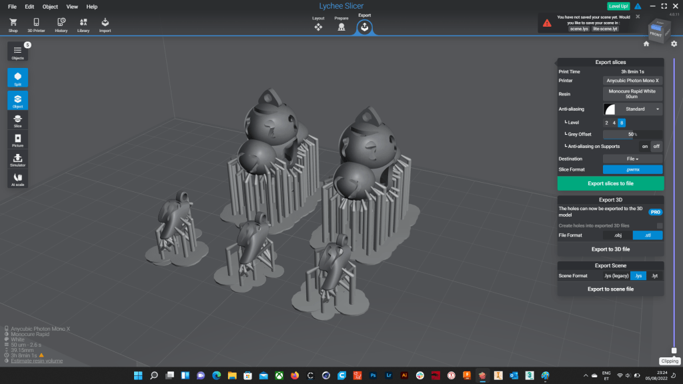683x384 pixels.
Task: Open the View menu
Action: click(x=72, y=7)
